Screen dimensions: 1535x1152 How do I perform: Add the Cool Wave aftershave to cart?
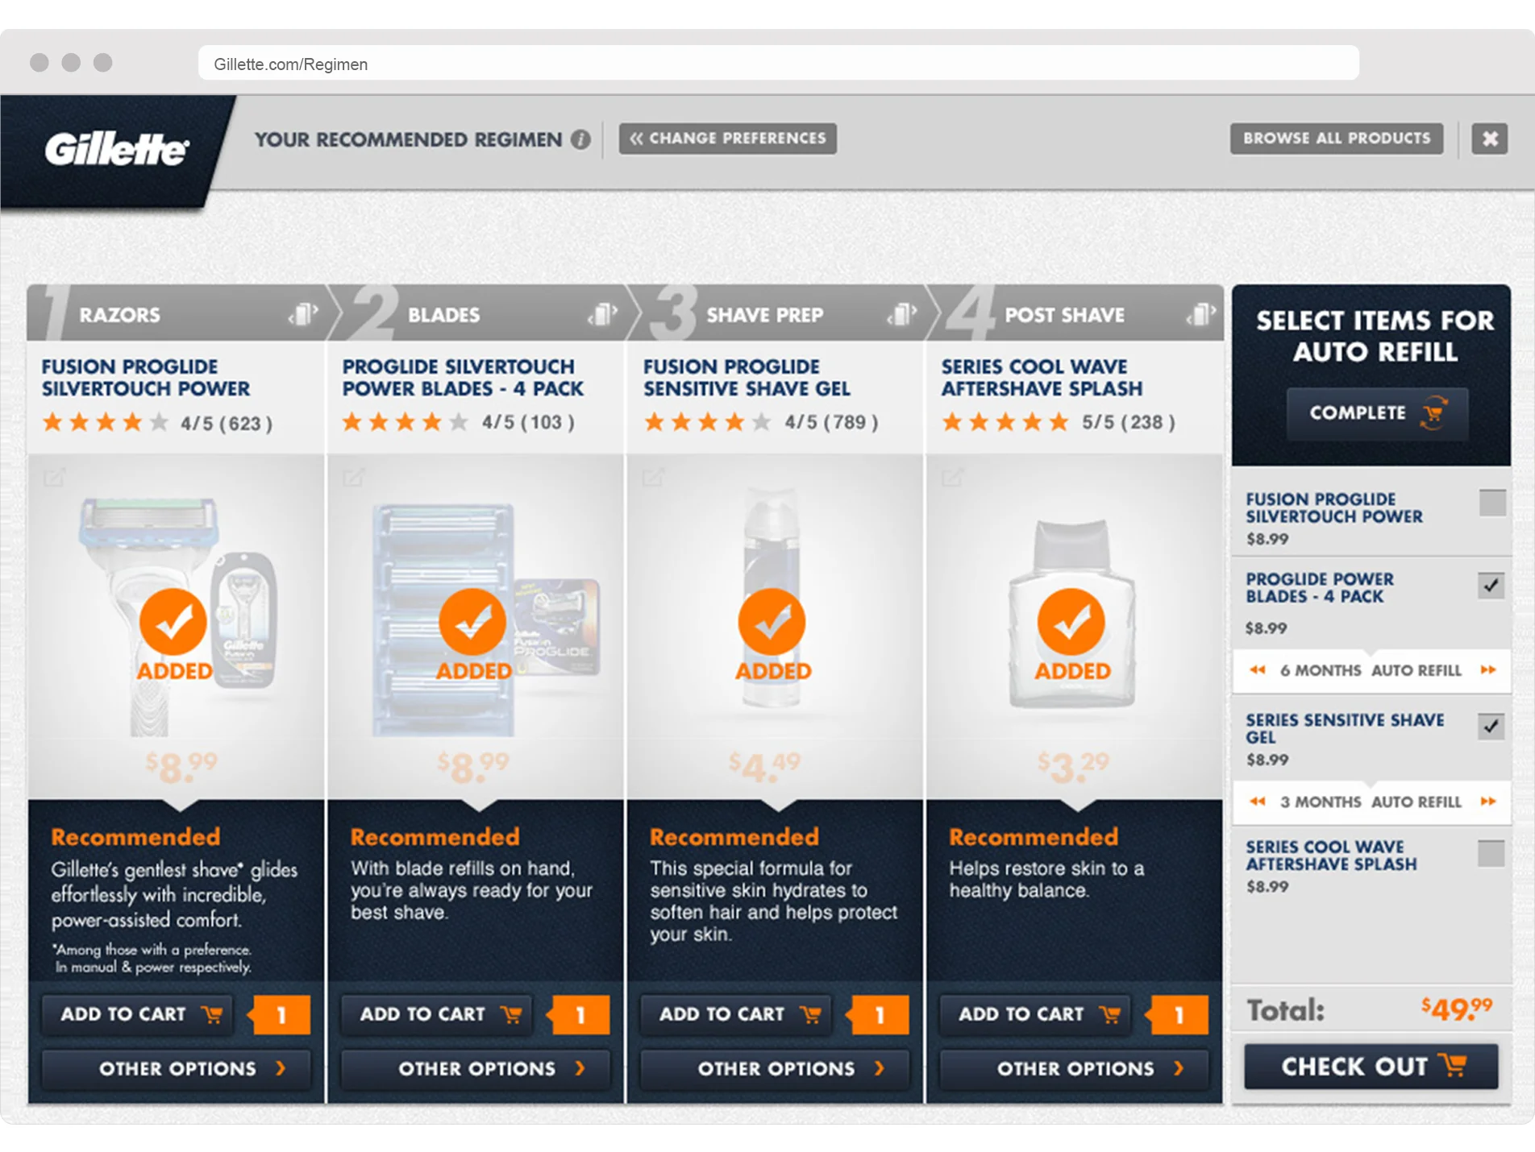(1036, 1014)
